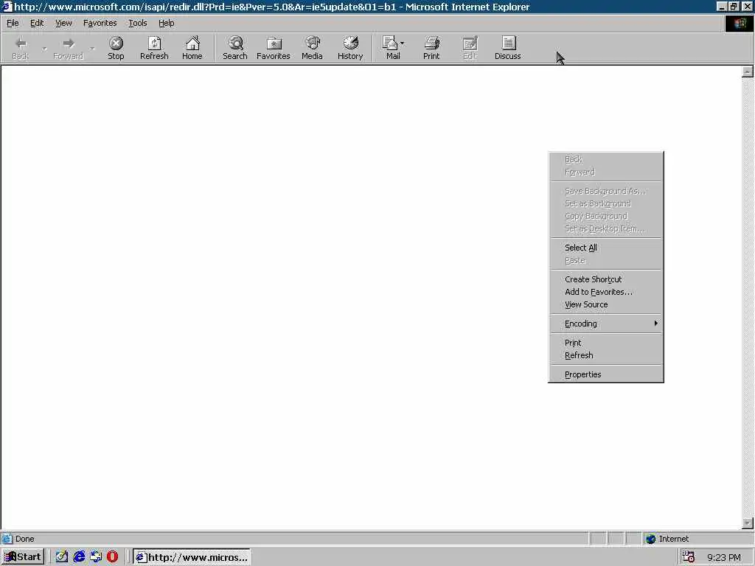755x566 pixels.
Task: Open the Favorites menu in menu bar
Action: [x=100, y=23]
